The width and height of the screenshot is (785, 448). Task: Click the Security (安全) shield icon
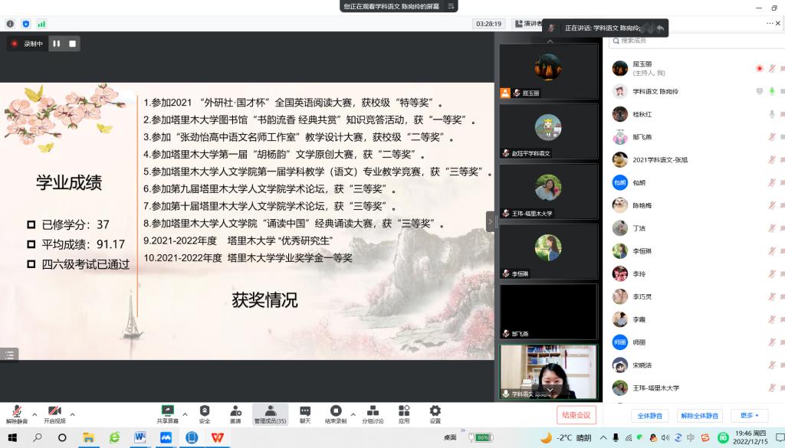205,411
